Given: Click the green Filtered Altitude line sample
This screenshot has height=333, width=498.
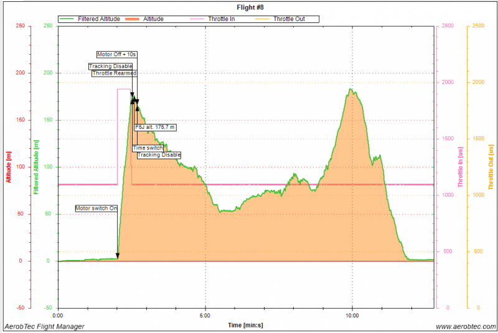Looking at the screenshot, I should [68, 19].
